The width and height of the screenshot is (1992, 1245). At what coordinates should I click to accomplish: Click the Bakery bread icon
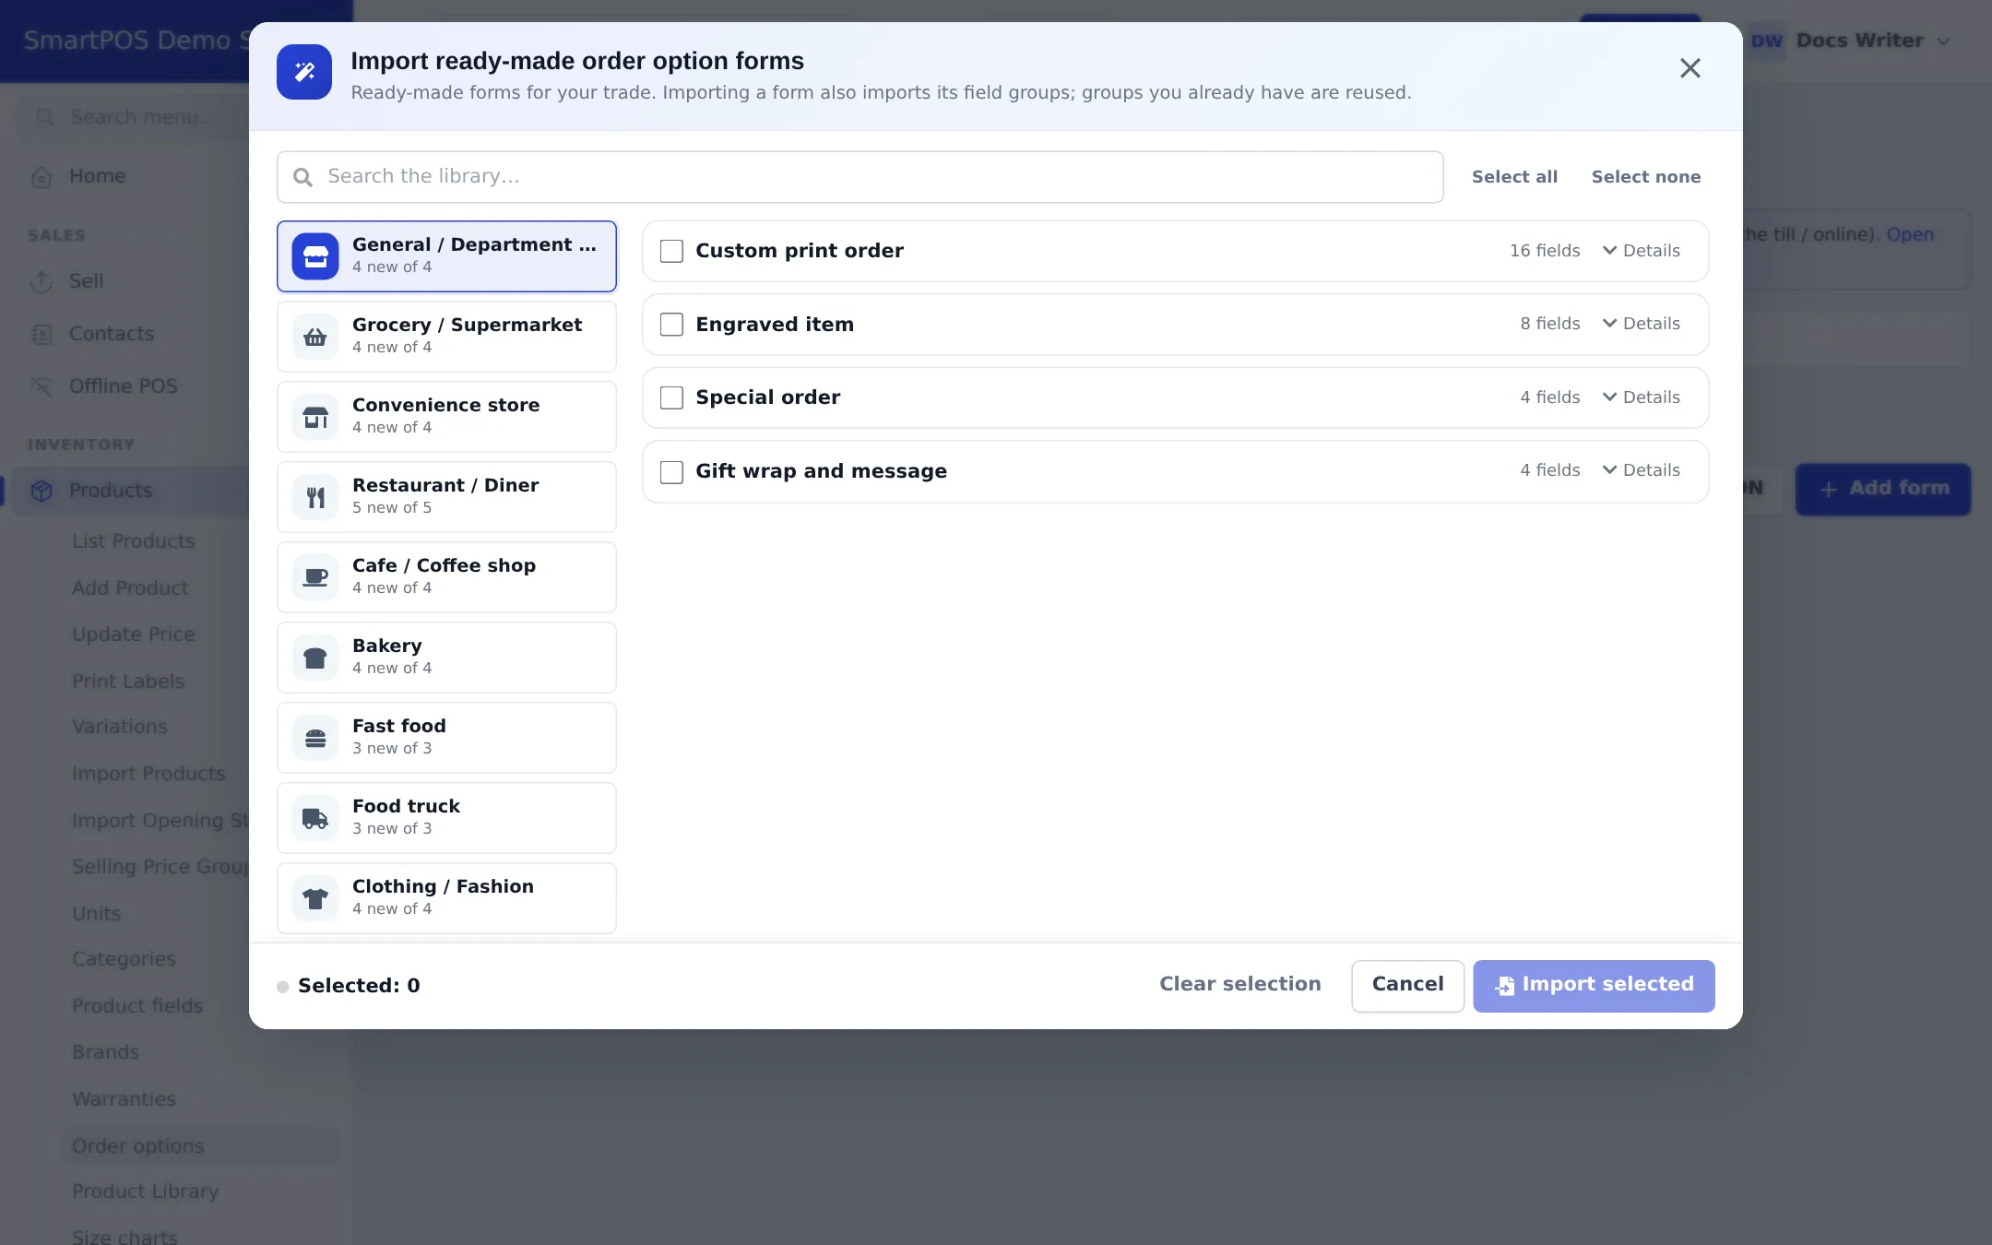tap(315, 658)
